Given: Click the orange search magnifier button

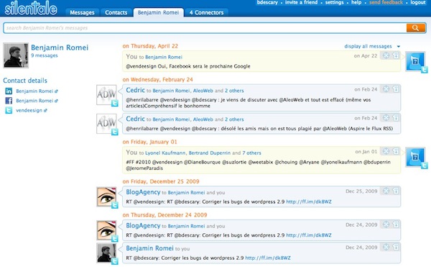Looking at the screenshot, I should (x=415, y=28).
